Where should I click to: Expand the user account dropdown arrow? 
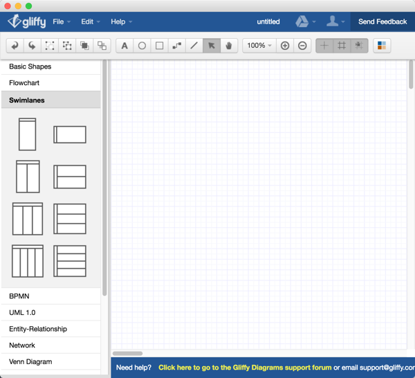343,21
